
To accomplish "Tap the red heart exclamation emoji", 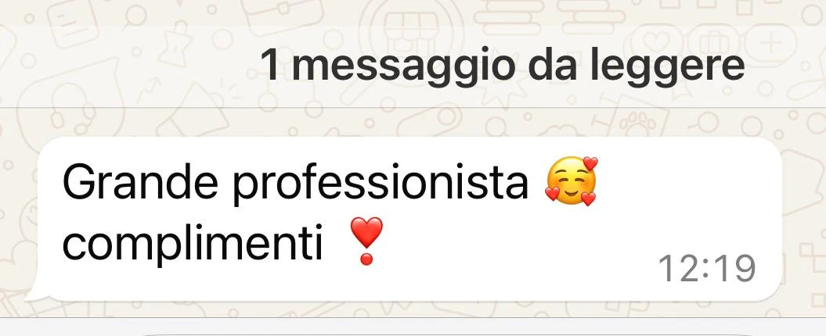I will 366,241.
